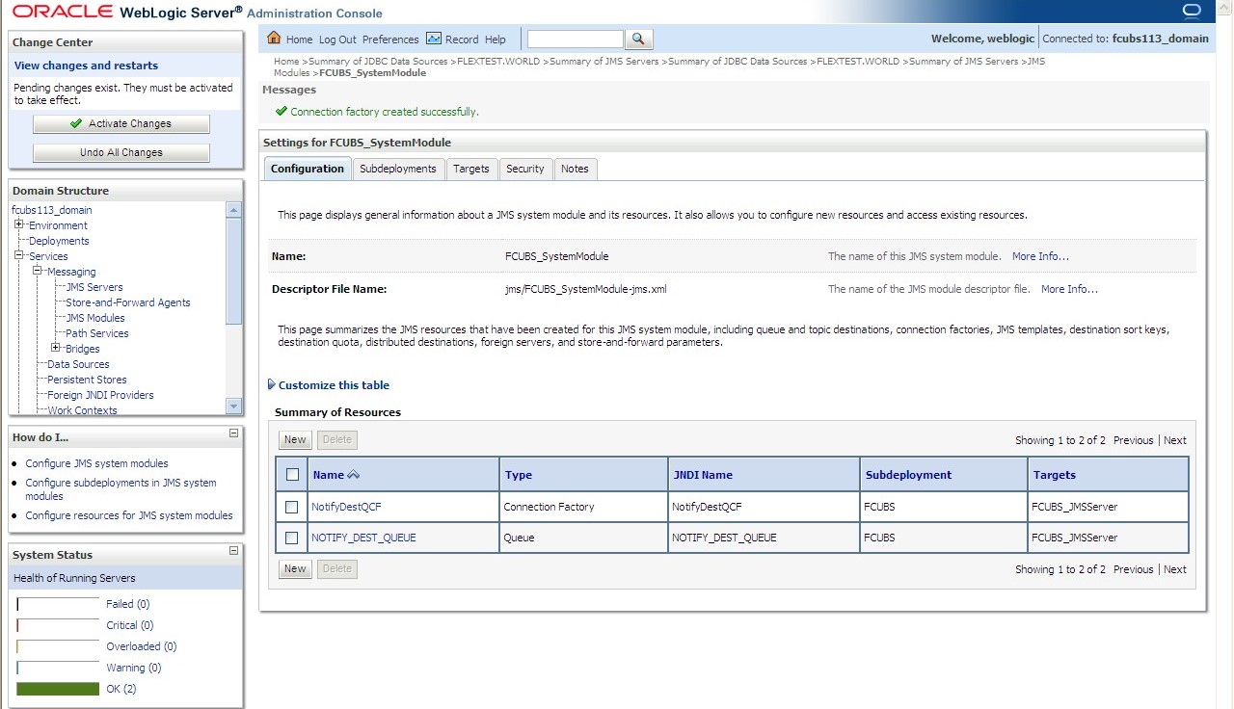The image size is (1234, 709).
Task: Open Path Services in tree
Action: [97, 333]
